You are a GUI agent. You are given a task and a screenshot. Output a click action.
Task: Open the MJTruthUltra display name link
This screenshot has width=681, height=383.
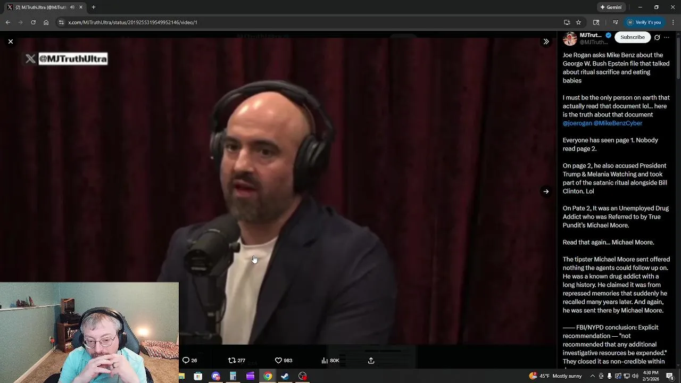click(591, 35)
